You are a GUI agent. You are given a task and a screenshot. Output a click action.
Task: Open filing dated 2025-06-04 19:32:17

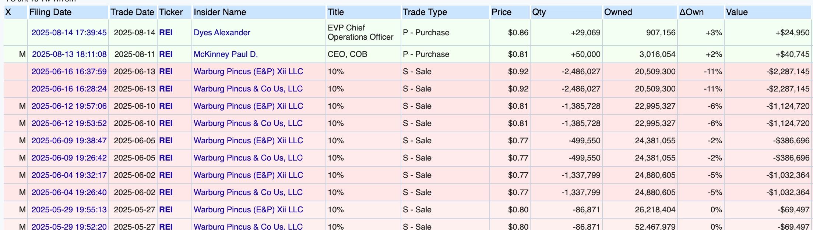69,175
